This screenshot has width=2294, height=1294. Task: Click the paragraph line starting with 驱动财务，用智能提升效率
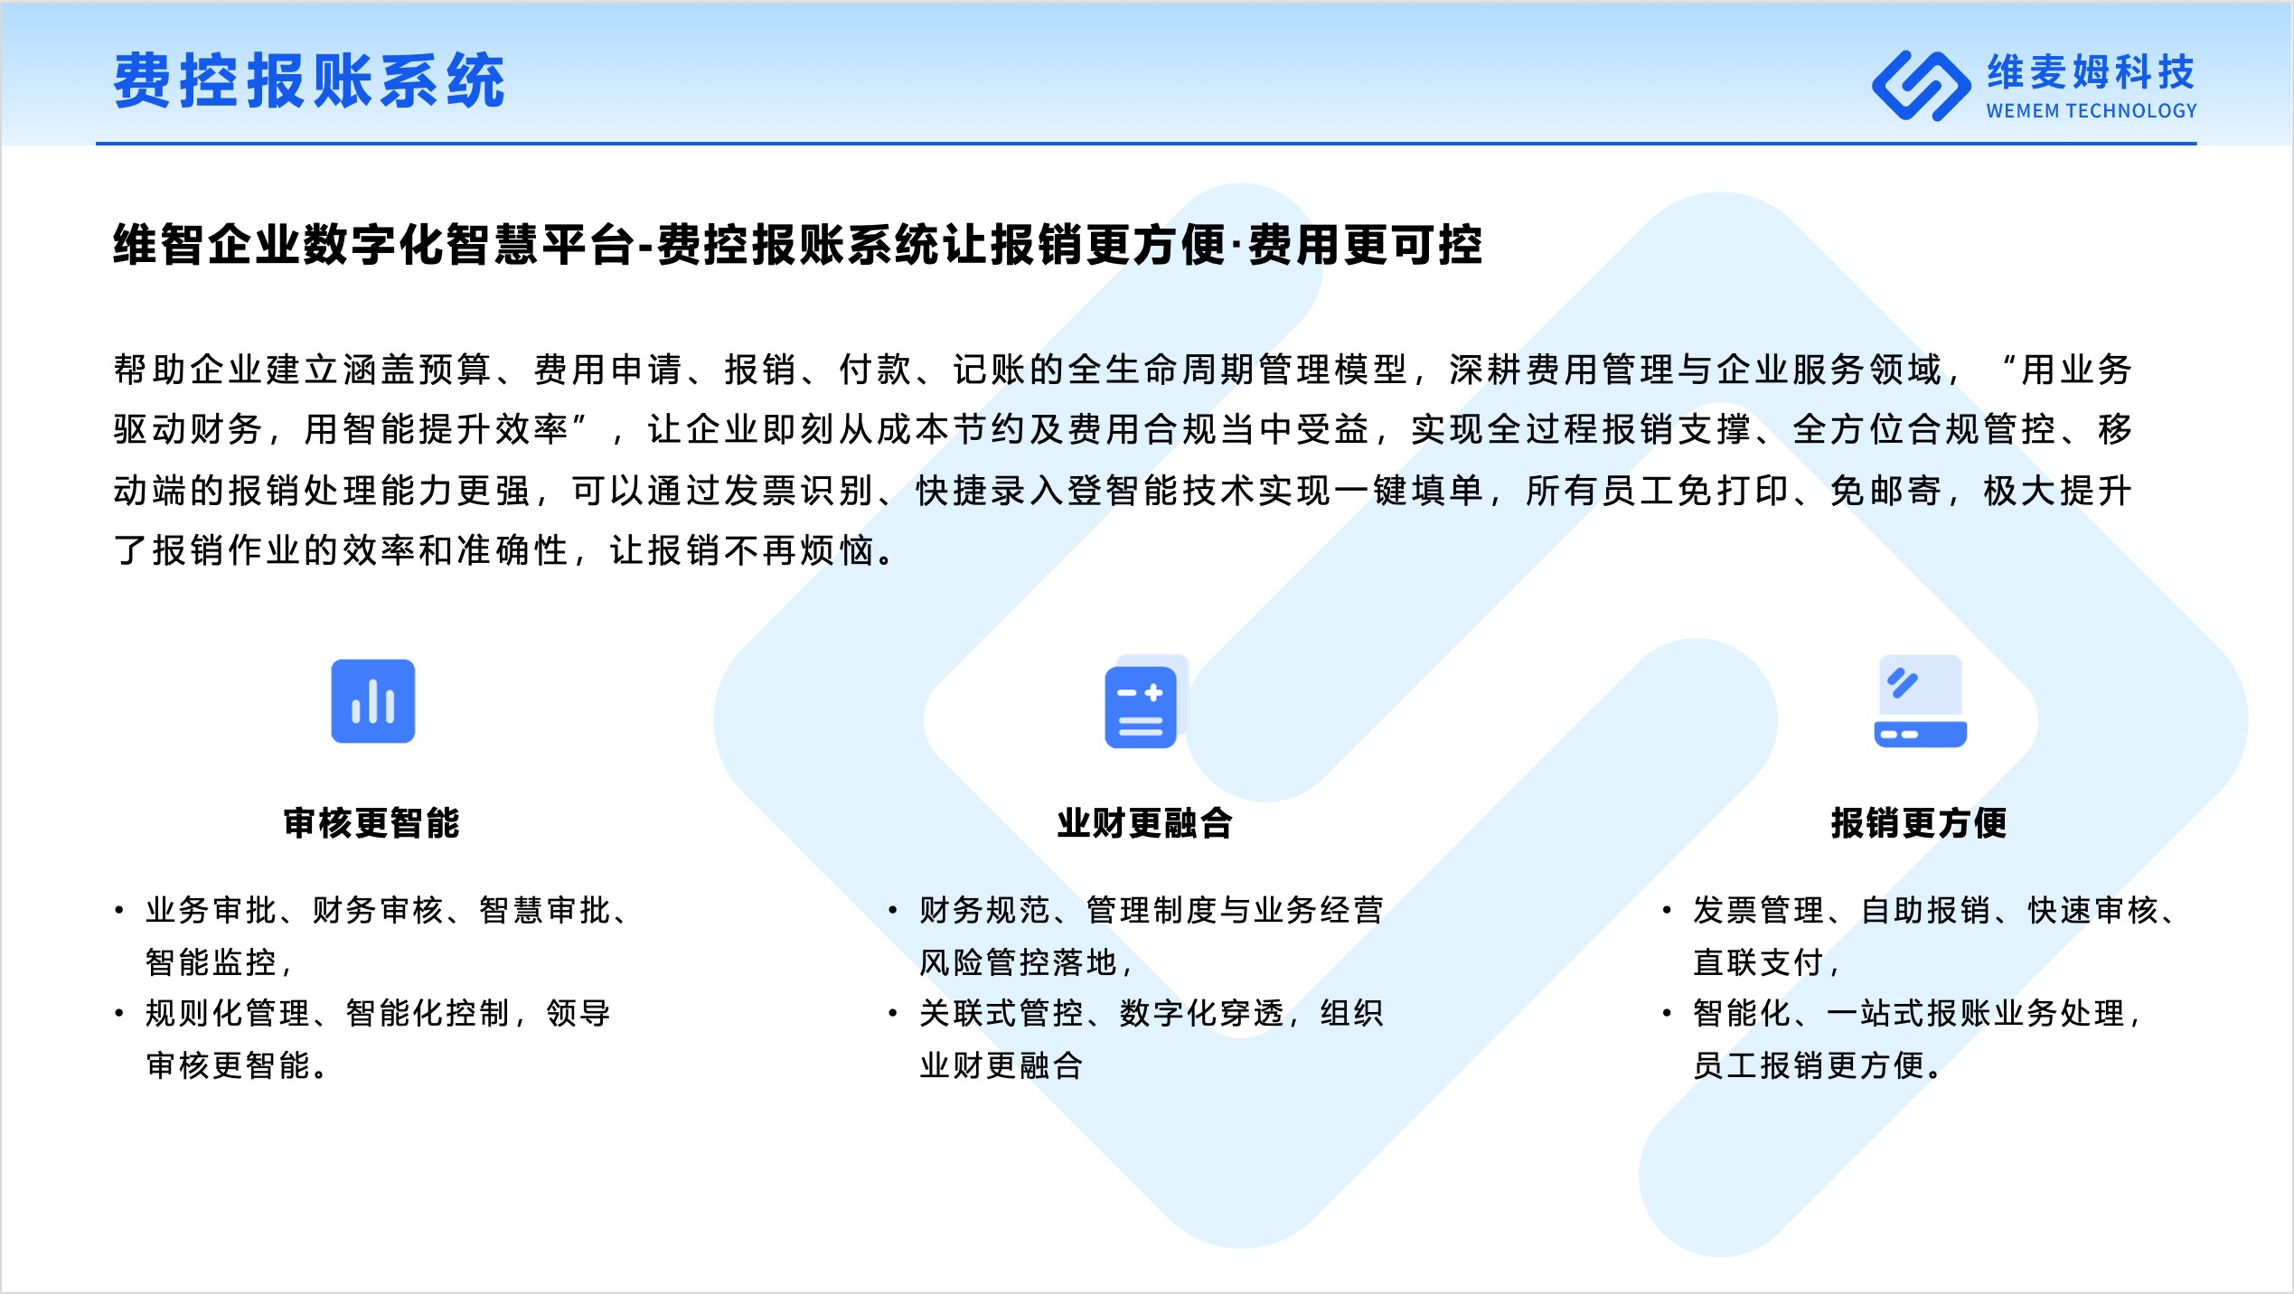1123,429
